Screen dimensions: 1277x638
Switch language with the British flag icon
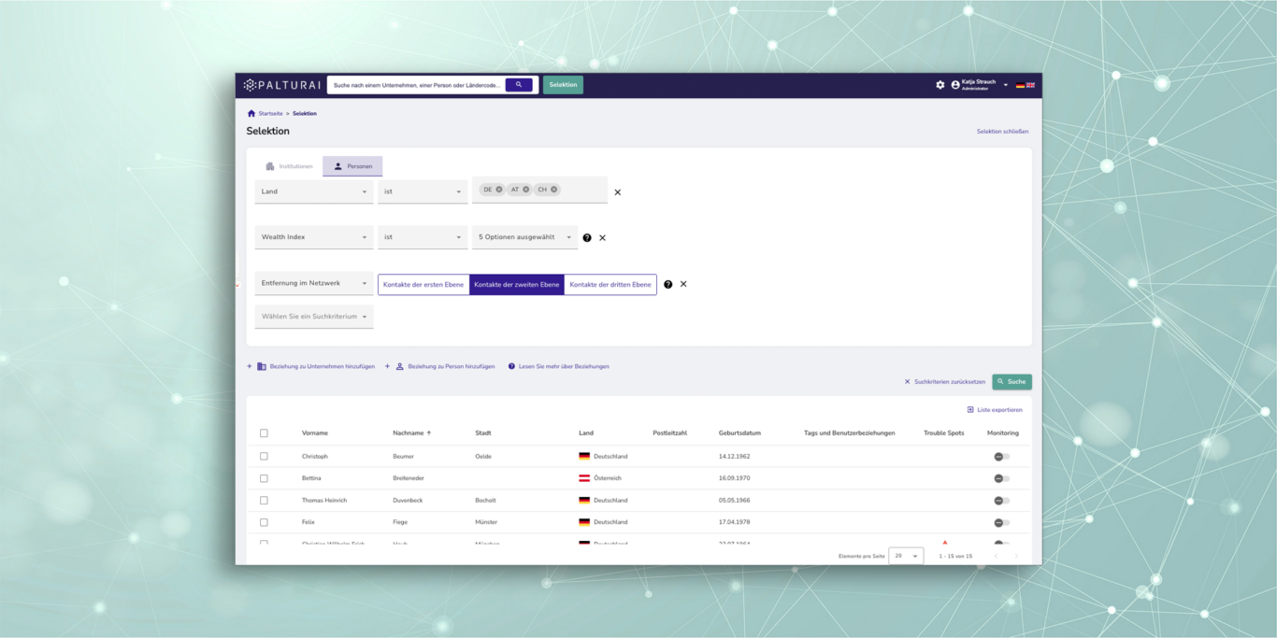1030,85
